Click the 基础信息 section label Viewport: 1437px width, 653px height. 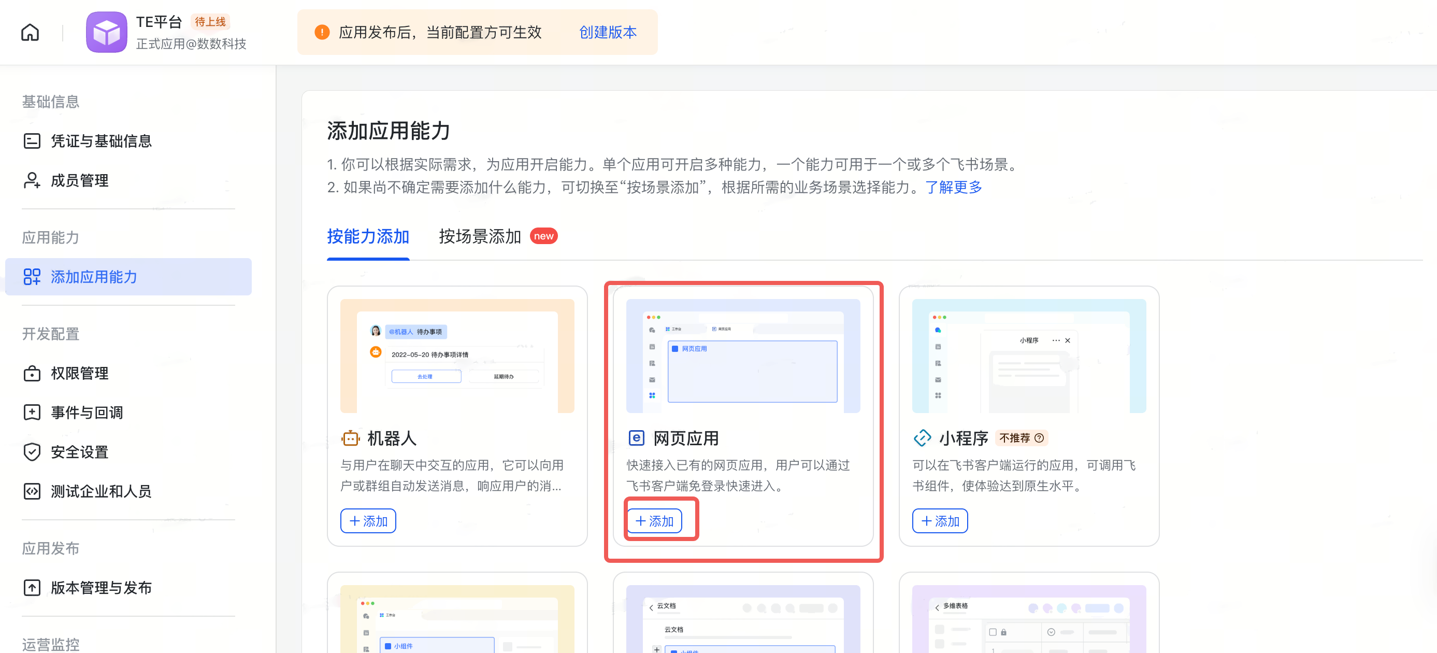pos(50,102)
